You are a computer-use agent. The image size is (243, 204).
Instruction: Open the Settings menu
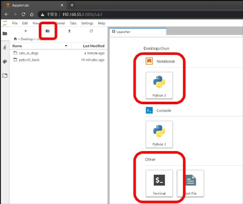pos(87,23)
